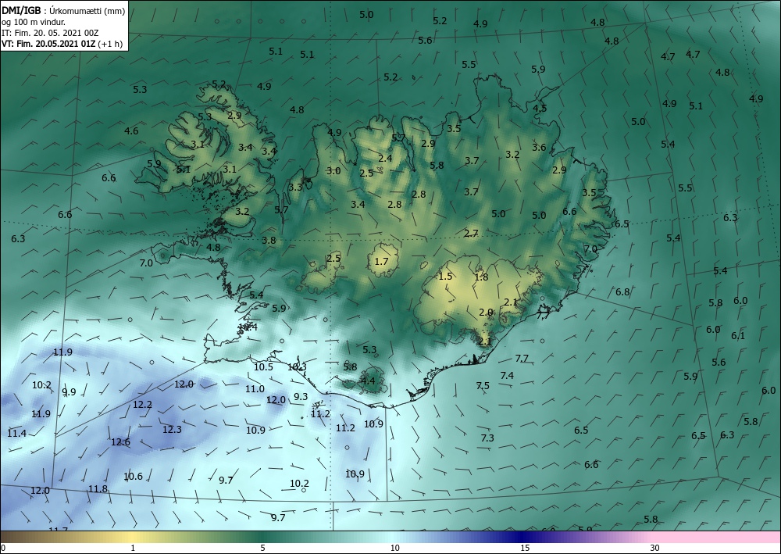The image size is (781, 554).
Task: Click the '15' label on the color scale
Action: tap(525, 548)
